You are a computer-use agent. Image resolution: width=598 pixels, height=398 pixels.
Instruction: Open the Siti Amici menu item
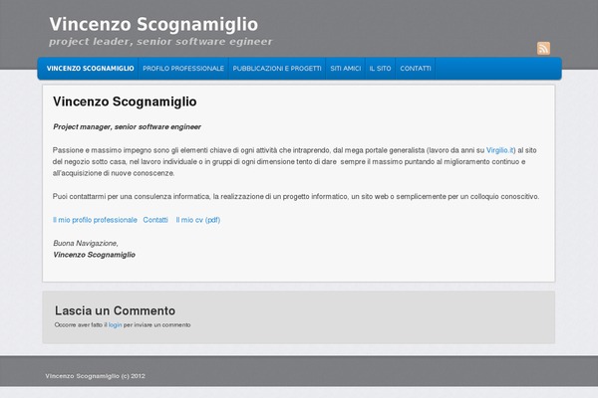click(x=346, y=69)
